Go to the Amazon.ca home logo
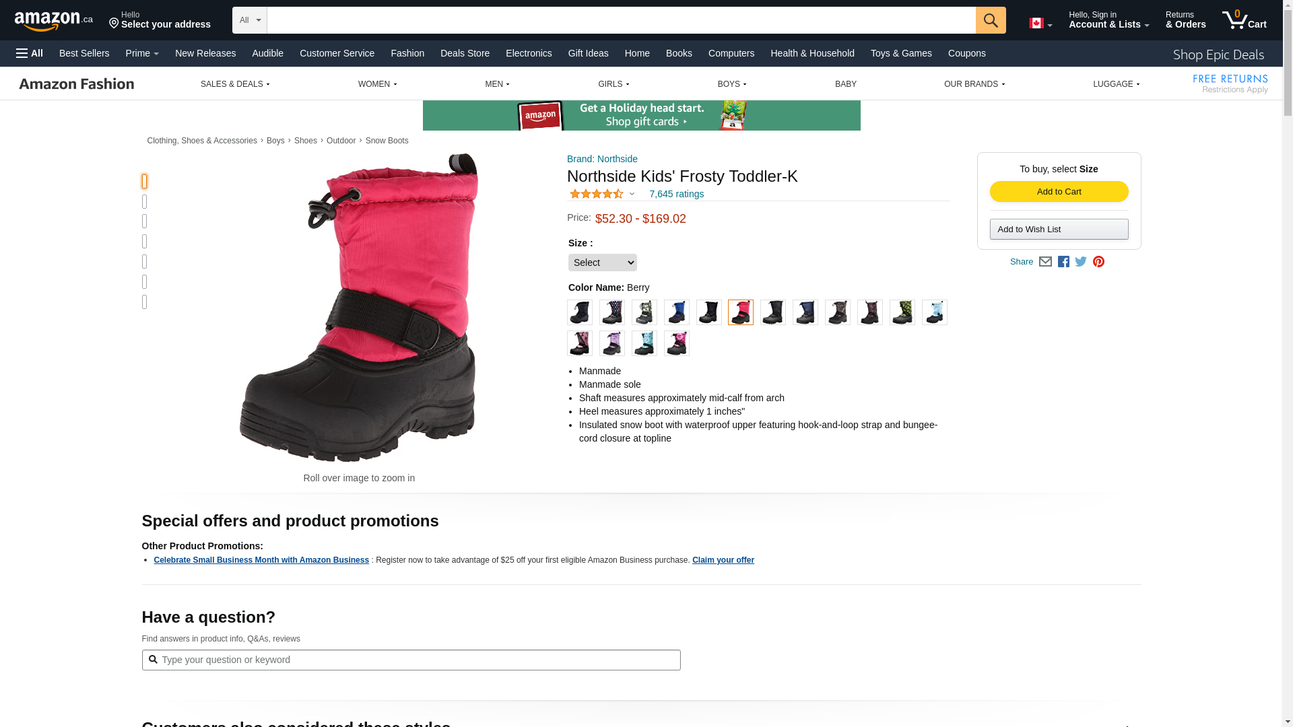The height and width of the screenshot is (727, 1293). 54,20
